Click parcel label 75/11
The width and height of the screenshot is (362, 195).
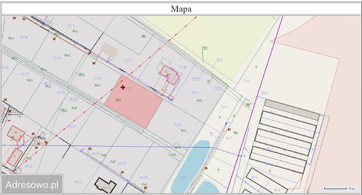195,93
